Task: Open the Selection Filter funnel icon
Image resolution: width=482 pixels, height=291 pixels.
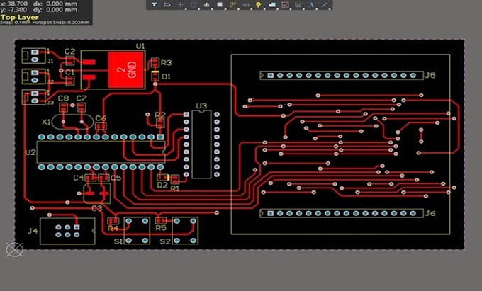Action: pyautogui.click(x=154, y=5)
